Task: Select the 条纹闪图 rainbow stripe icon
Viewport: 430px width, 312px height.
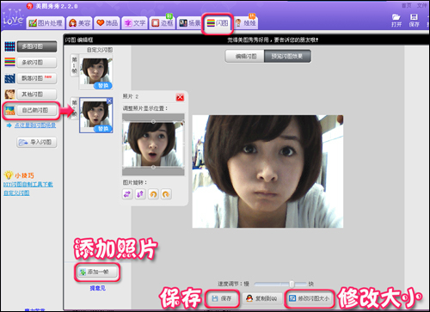Action: pyautogui.click(x=9, y=62)
